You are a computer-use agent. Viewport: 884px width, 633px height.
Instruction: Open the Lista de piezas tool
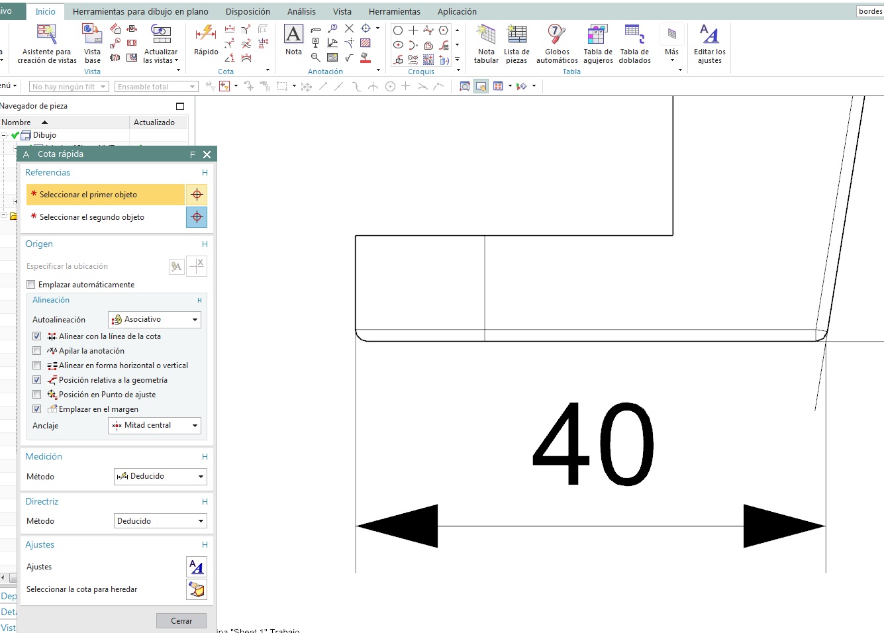pos(516,44)
